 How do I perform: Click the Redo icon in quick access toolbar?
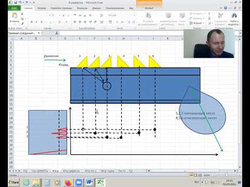pos(27,3)
